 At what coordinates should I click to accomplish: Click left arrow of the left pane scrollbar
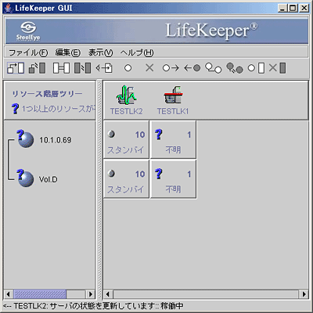click(9, 294)
